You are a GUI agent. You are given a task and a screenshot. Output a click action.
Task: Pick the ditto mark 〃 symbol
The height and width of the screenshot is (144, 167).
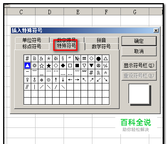coord(70,59)
